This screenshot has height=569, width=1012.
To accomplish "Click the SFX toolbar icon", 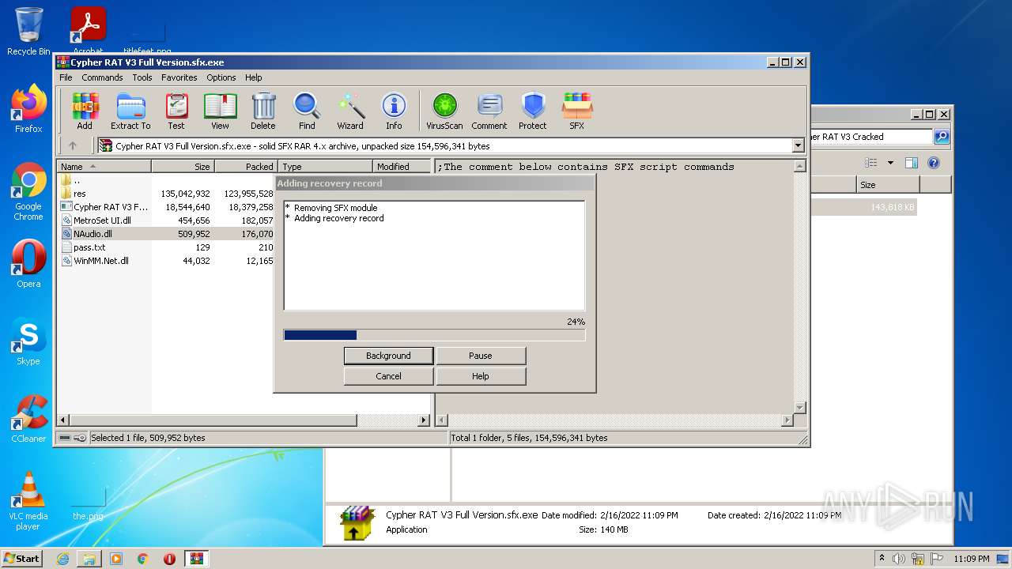I will 577,111.
